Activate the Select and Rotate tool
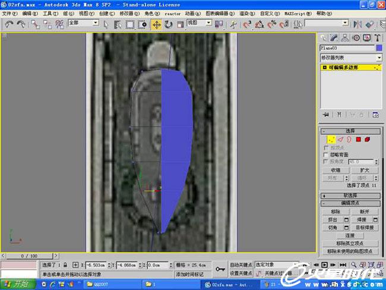 tap(169, 24)
